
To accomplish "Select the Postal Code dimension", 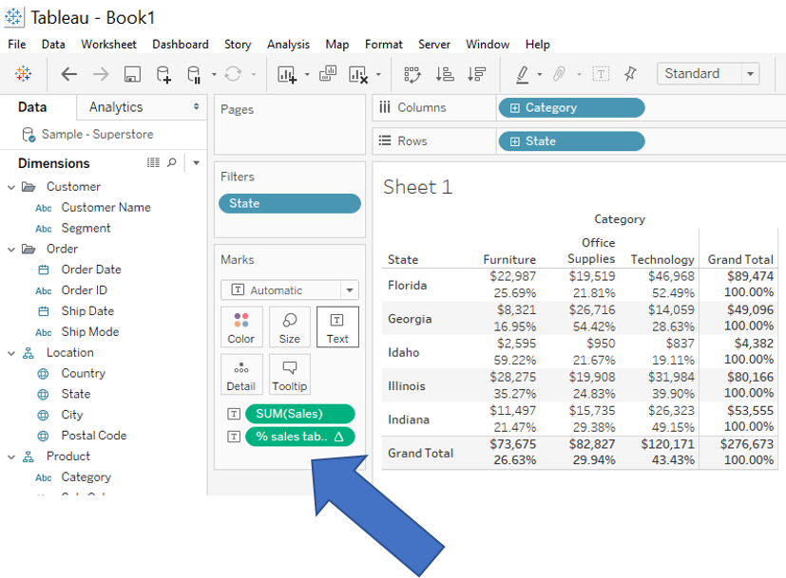I will click(x=94, y=436).
